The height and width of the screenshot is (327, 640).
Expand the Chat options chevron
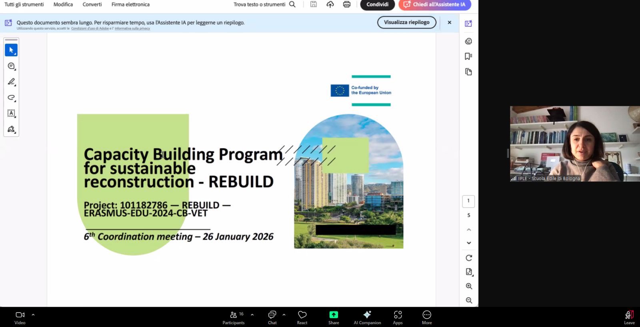coord(284,315)
